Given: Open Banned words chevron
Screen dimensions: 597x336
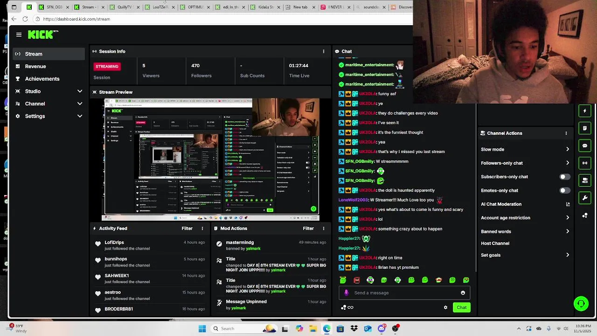Looking at the screenshot, I should tap(568, 231).
